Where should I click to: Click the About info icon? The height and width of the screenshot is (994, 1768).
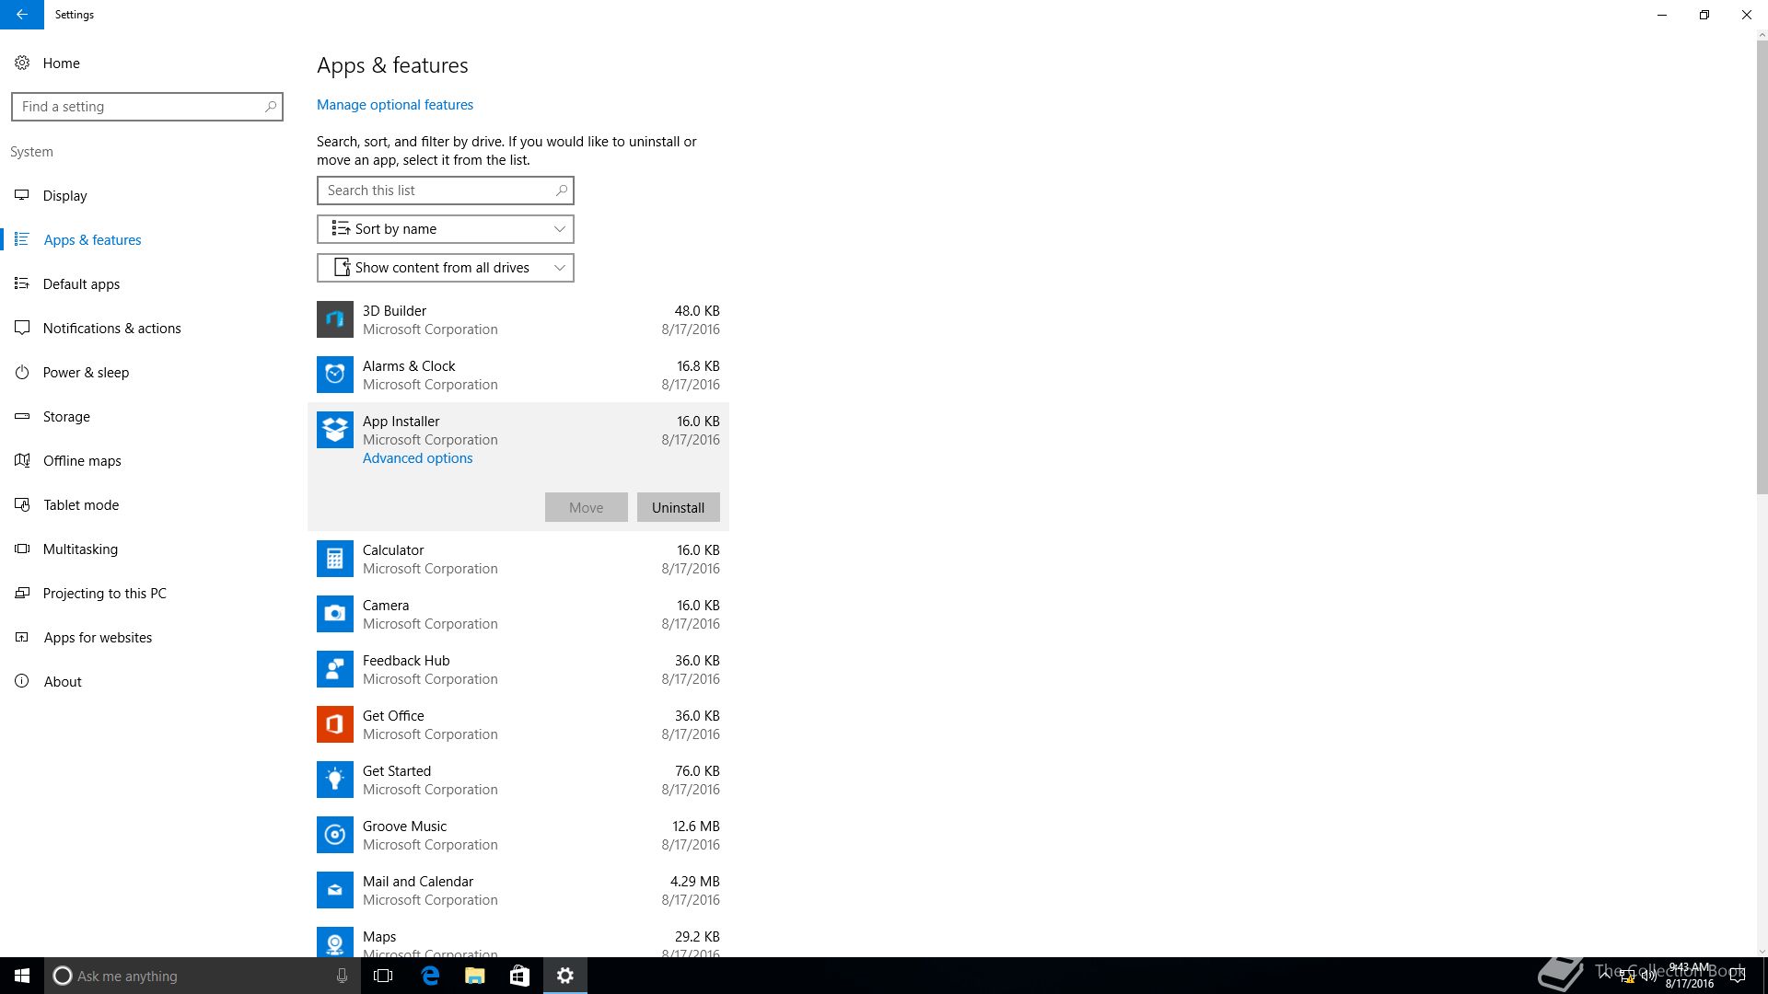click(x=22, y=681)
